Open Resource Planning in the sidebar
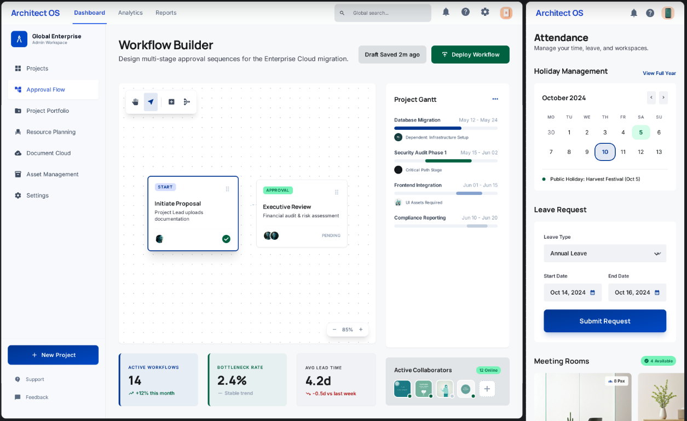Image resolution: width=687 pixels, height=421 pixels. click(51, 132)
